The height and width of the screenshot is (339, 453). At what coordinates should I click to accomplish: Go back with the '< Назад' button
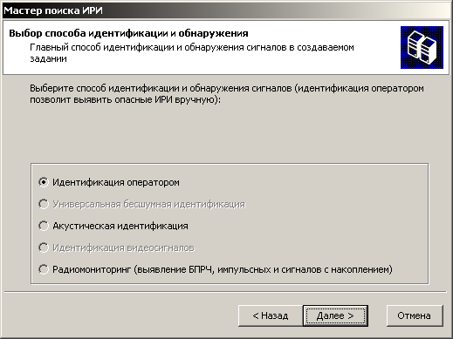tap(271, 315)
